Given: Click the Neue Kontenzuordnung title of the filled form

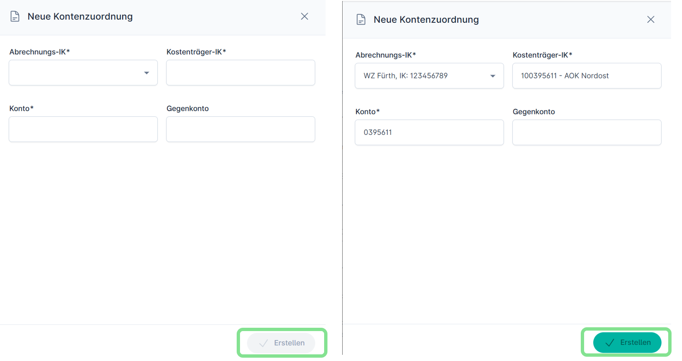Looking at the screenshot, I should [426, 20].
